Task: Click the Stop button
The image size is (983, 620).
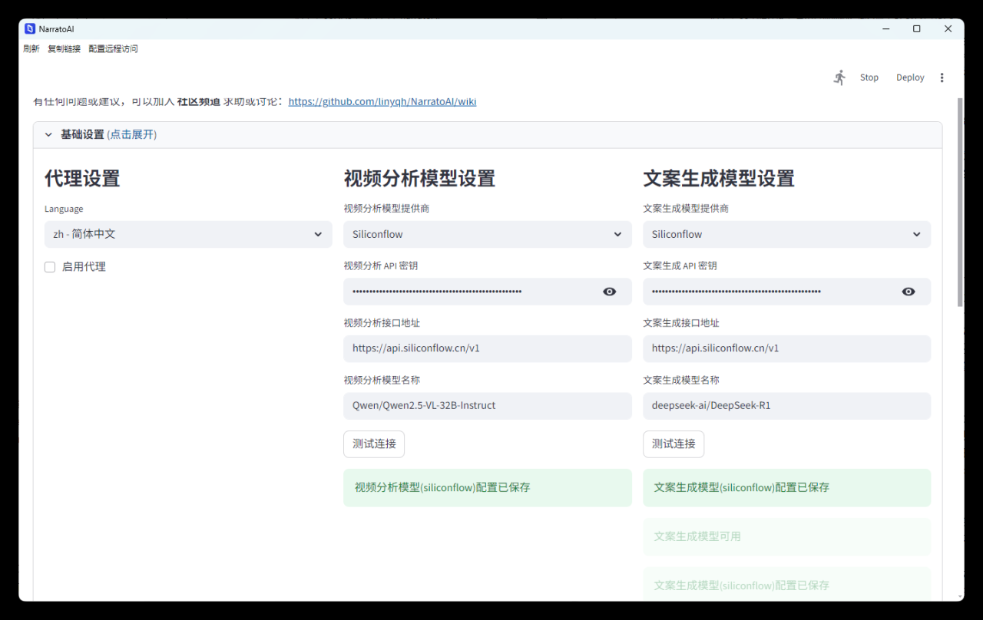Action: pos(869,77)
